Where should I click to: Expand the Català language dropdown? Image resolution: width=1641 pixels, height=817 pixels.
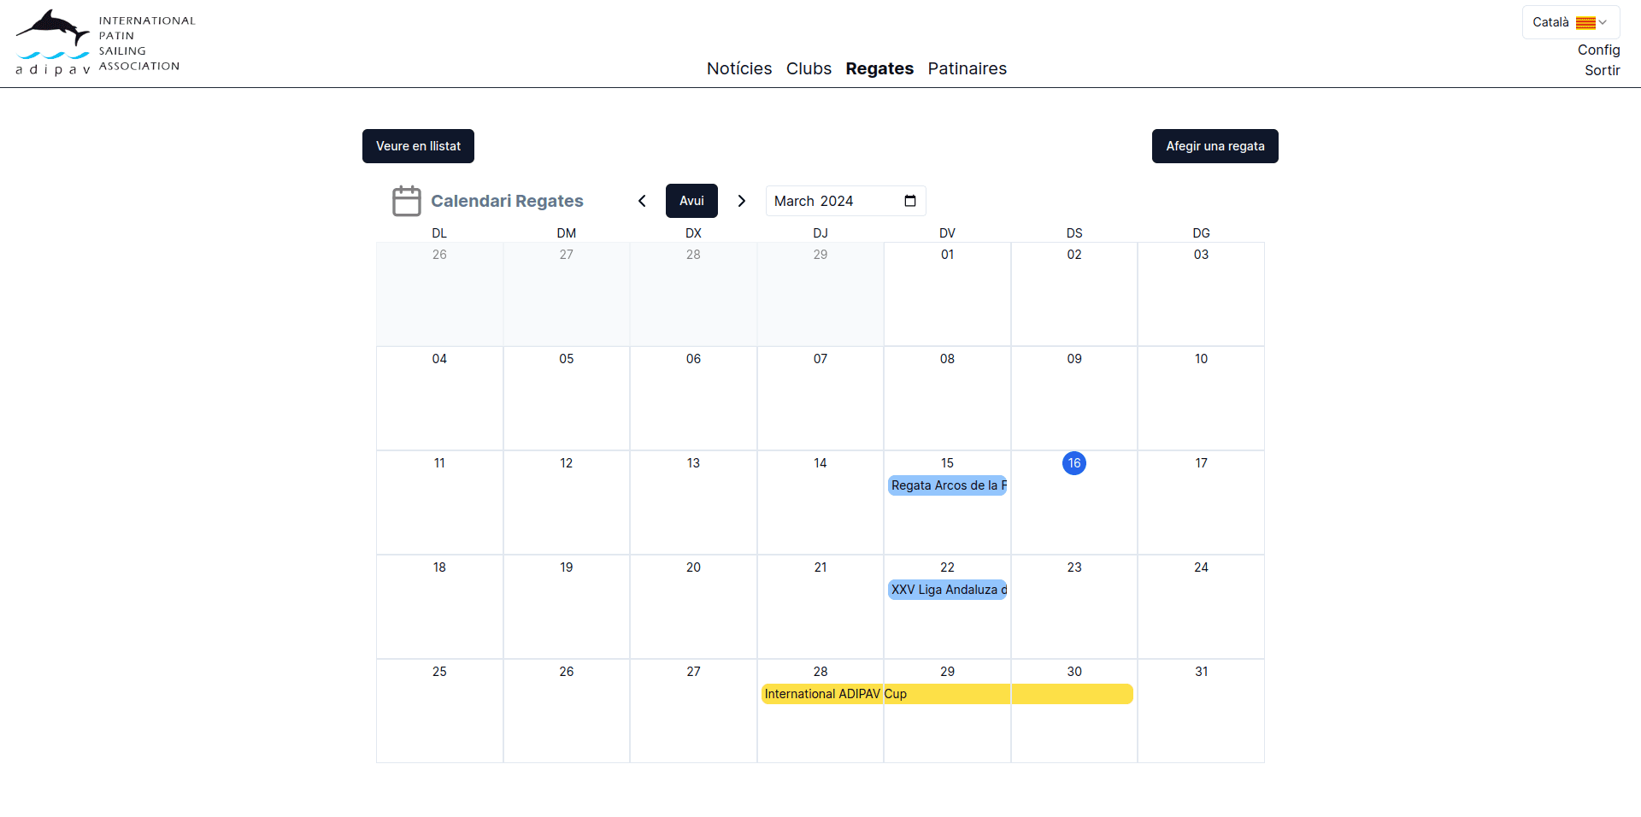point(1603,23)
